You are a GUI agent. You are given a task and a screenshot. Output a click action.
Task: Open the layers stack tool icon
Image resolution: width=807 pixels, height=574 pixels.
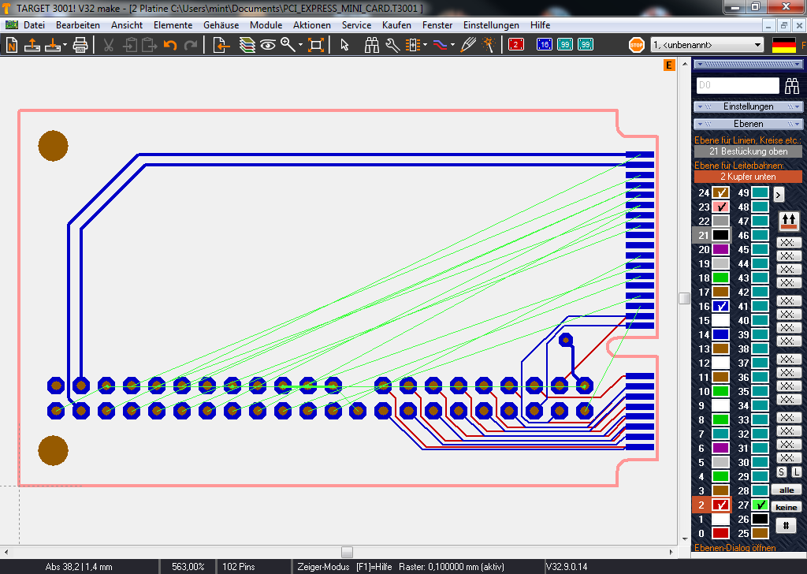(247, 45)
